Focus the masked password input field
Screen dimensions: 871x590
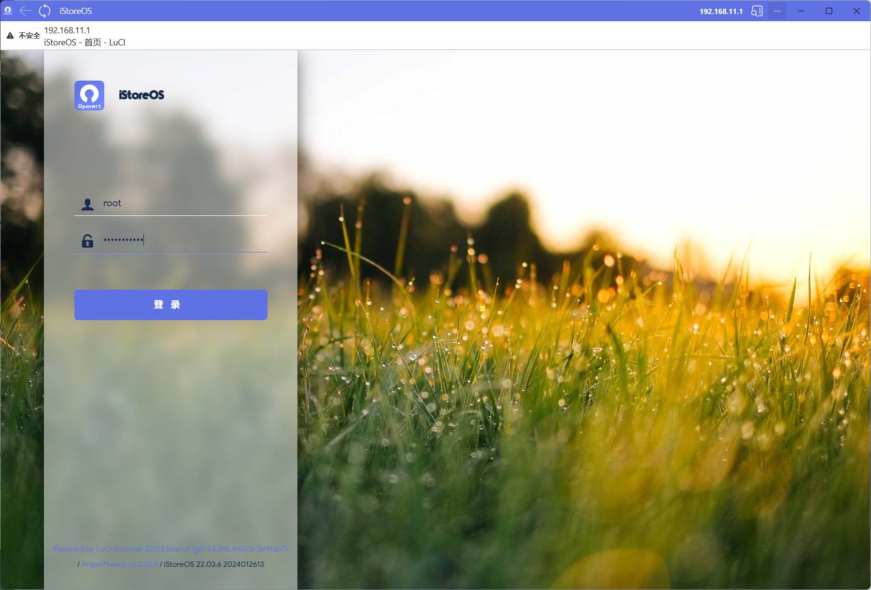tap(183, 240)
